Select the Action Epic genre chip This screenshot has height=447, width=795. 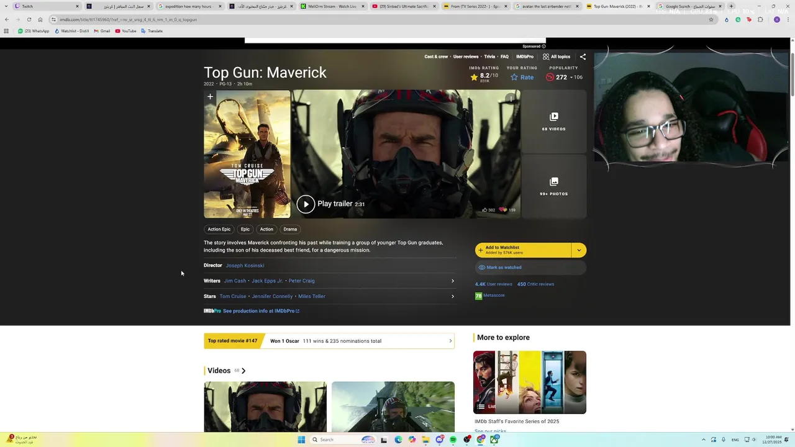pos(219,229)
